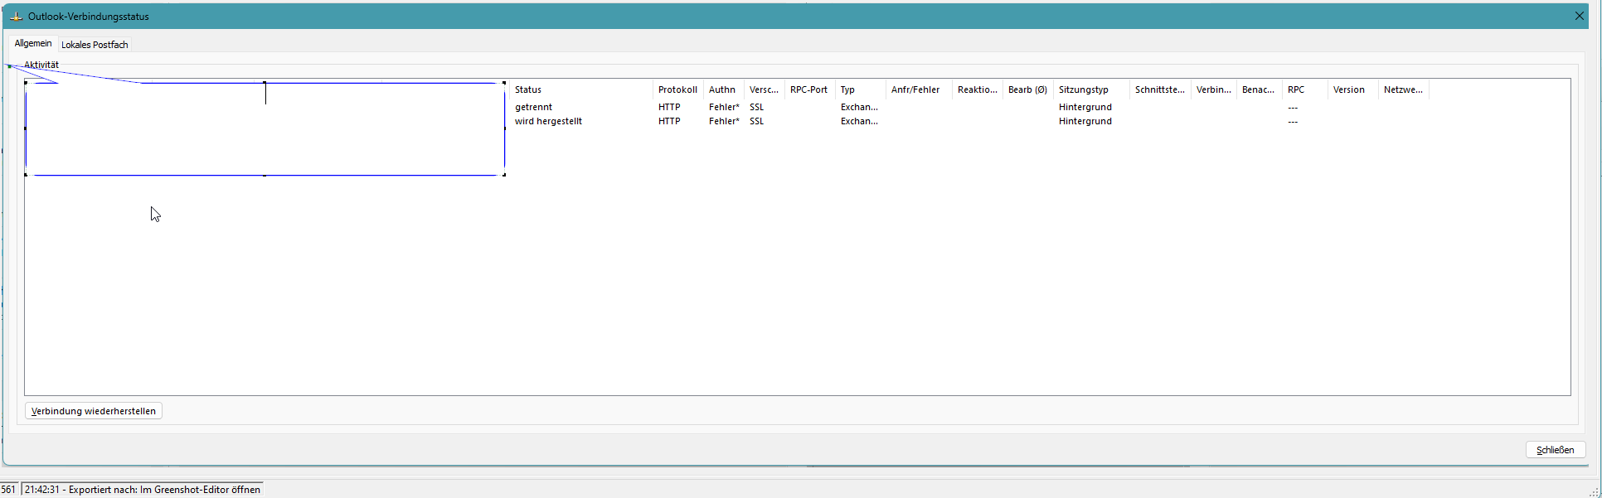Click Hintergrund in the getrennt row
Image resolution: width=1602 pixels, height=498 pixels.
(x=1085, y=107)
